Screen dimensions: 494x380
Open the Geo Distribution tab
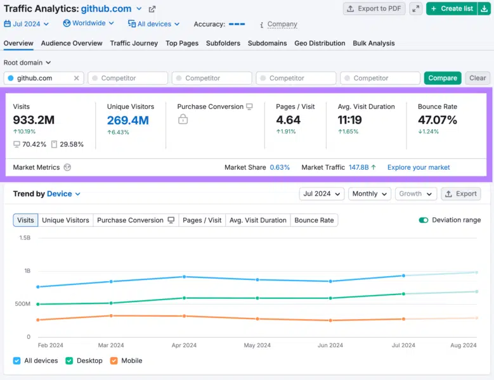coord(320,44)
